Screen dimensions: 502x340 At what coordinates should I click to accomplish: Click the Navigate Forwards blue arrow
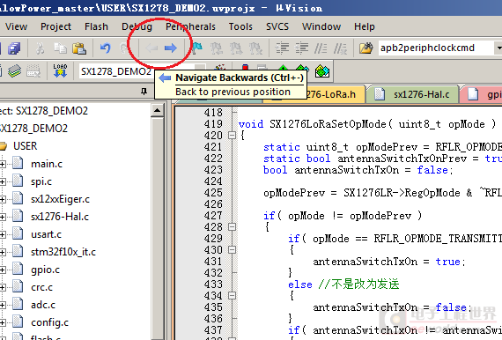pyautogui.click(x=170, y=48)
